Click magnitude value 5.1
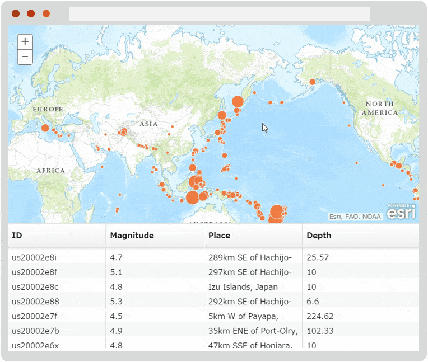The height and width of the screenshot is (362, 428). click(x=116, y=272)
